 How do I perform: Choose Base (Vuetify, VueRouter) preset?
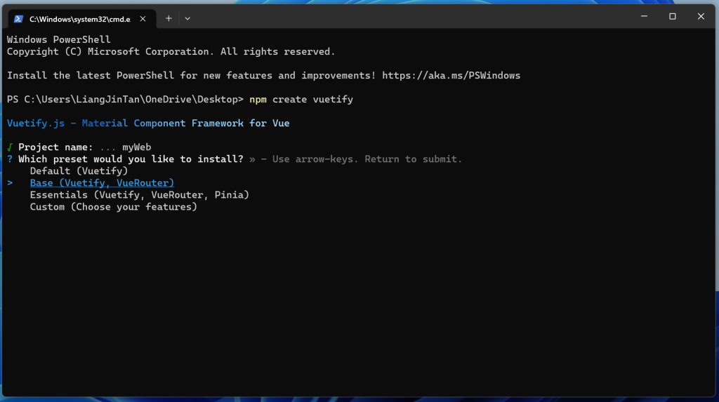(x=102, y=183)
